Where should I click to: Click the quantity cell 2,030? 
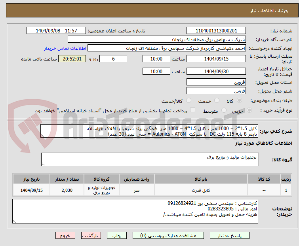(67, 190)
